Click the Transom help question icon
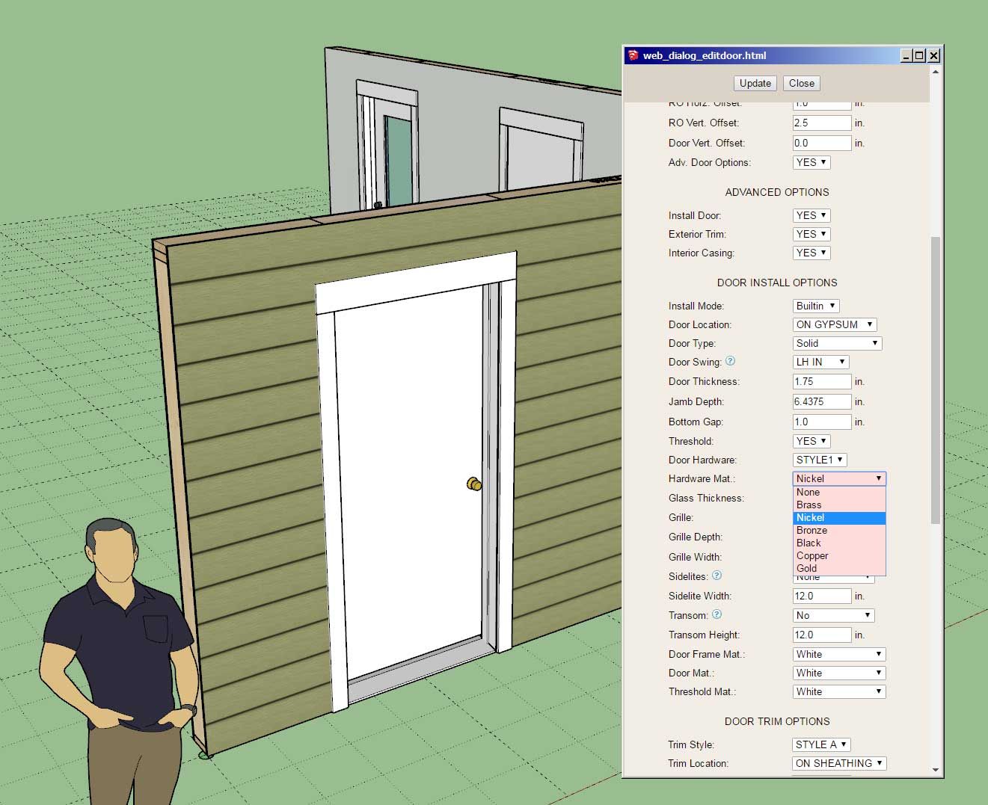The image size is (988, 805). [717, 614]
